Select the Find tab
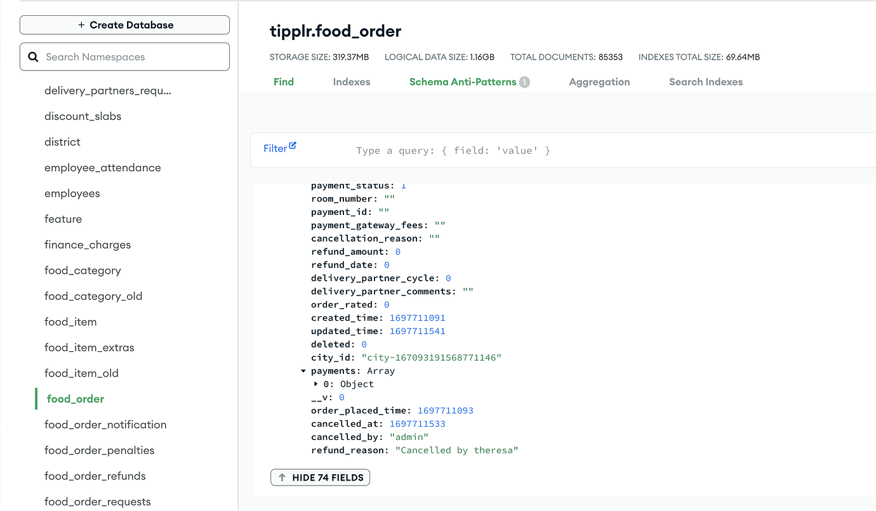876x511 pixels. point(283,82)
